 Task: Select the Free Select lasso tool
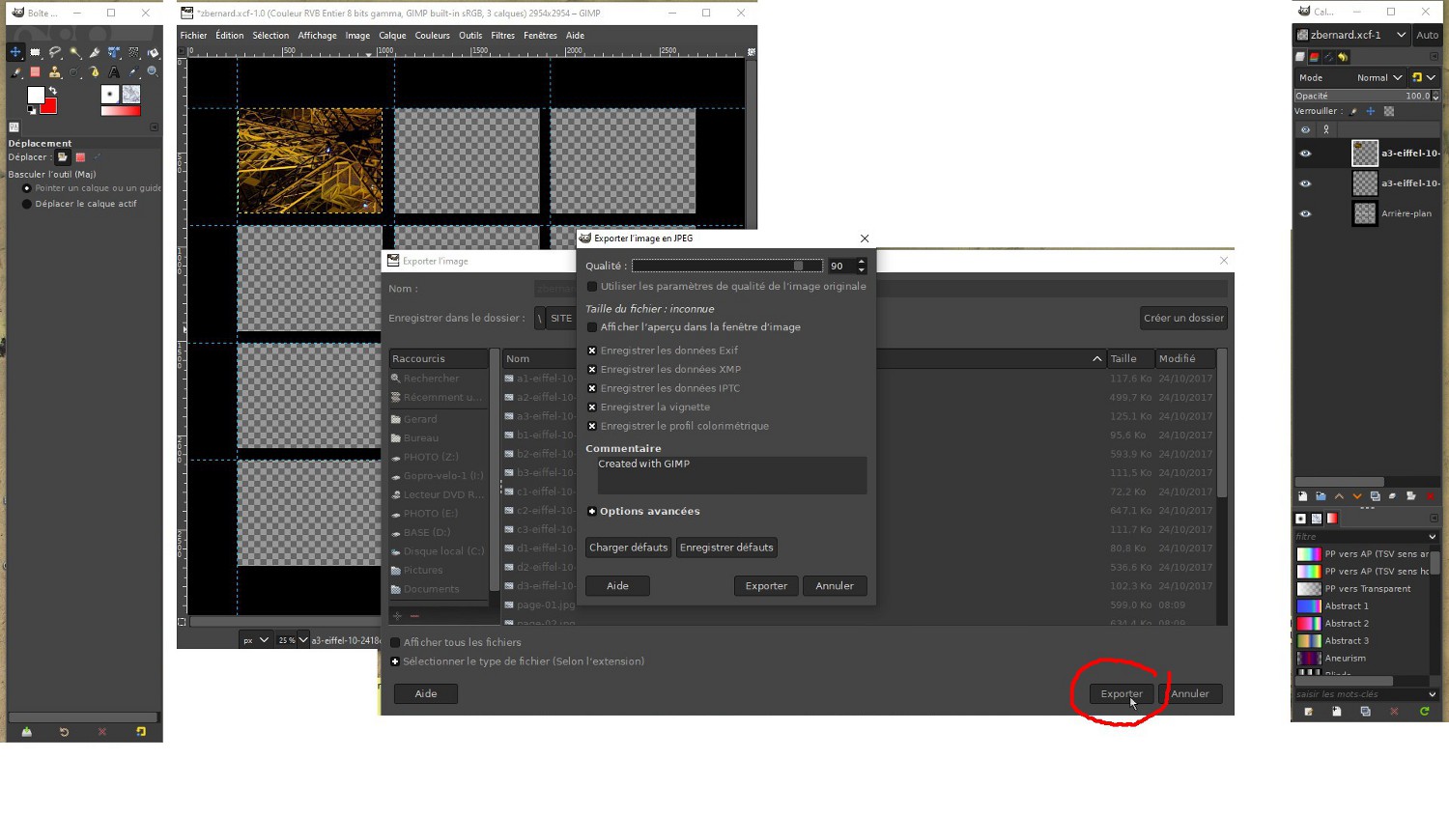pyautogui.click(x=55, y=52)
